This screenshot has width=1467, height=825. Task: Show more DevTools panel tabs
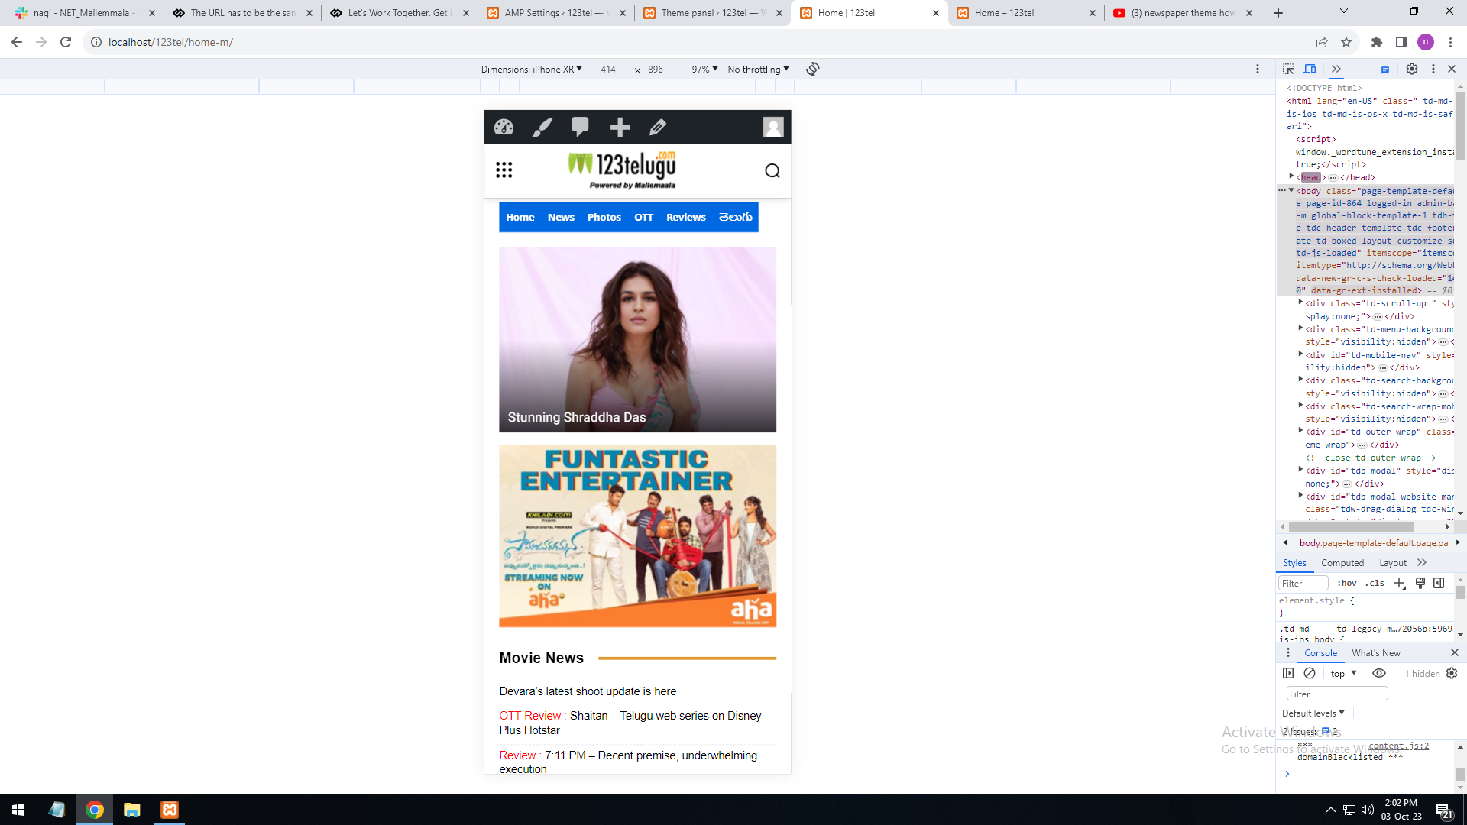[1336, 69]
